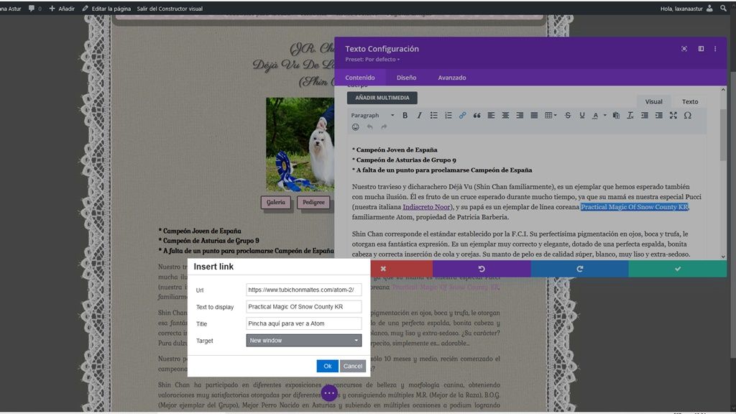Image resolution: width=736 pixels, height=414 pixels.
Task: Open the Target dropdown showing New window
Action: click(304, 340)
